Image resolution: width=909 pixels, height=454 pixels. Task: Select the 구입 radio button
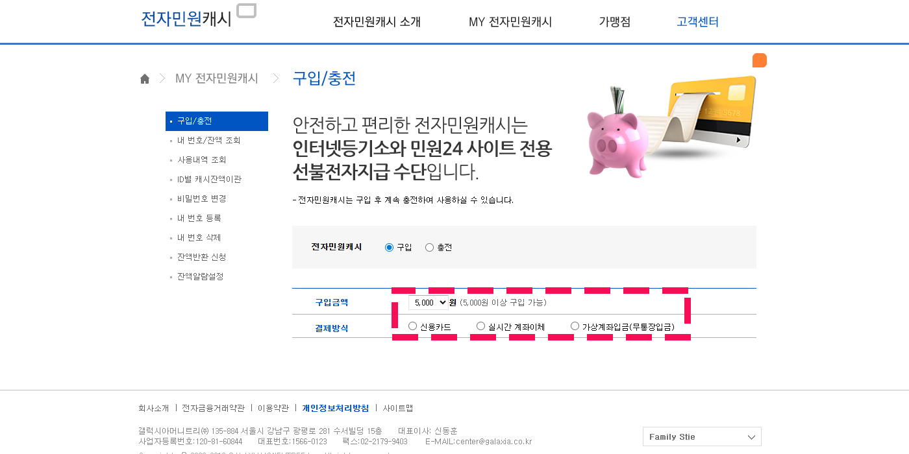pyautogui.click(x=390, y=247)
